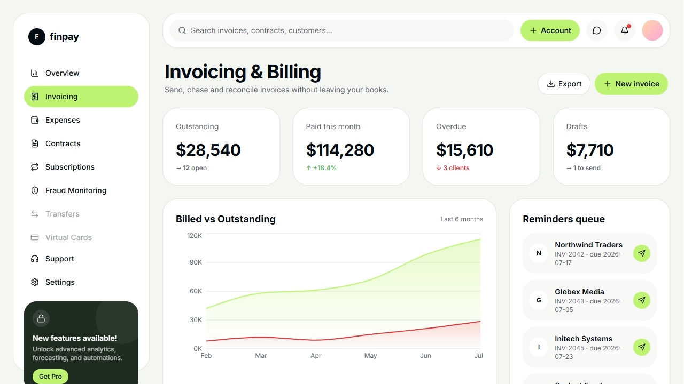Click the 'Reminders queue' heading
This screenshot has width=684, height=384.
click(564, 219)
